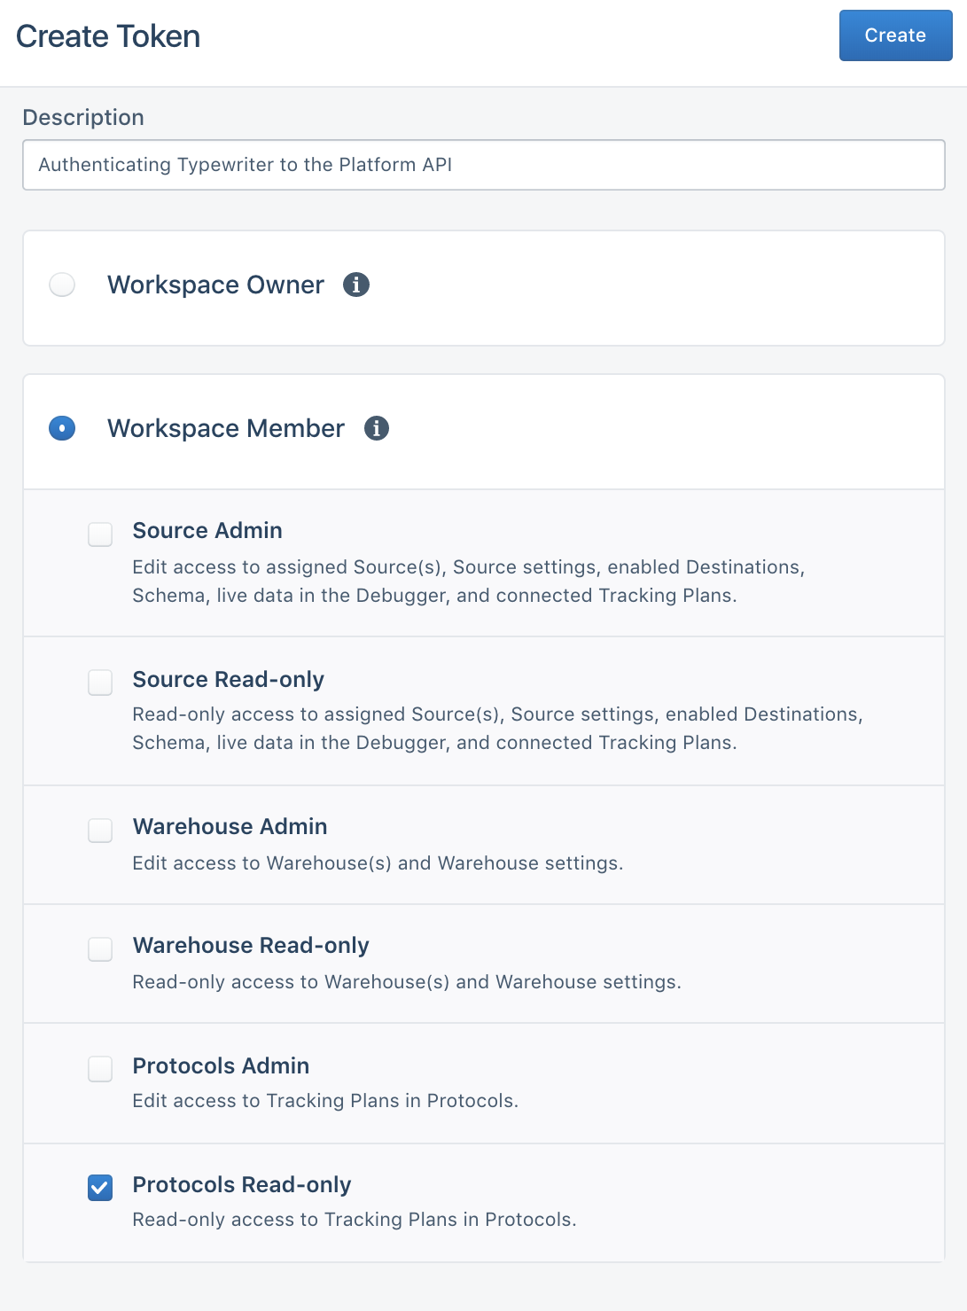This screenshot has height=1311, width=967.
Task: Click the Warehouse Read-only title text
Action: [251, 945]
